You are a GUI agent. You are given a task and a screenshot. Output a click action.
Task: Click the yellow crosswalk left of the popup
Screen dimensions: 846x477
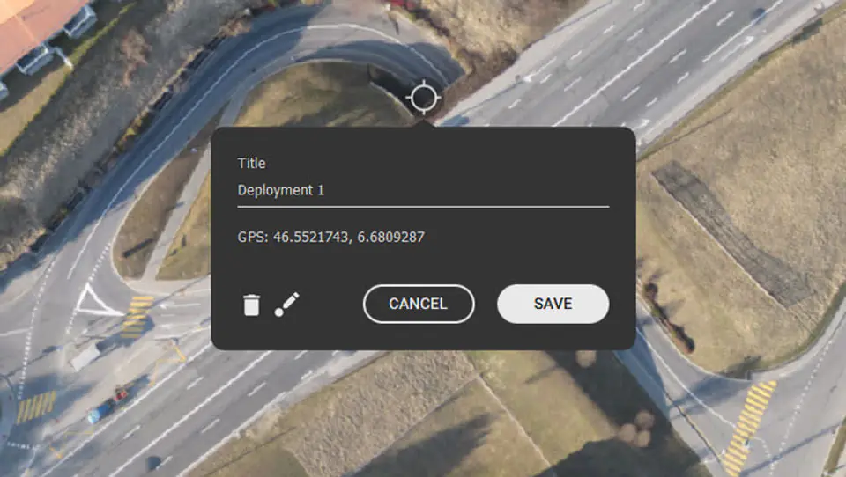point(136,317)
